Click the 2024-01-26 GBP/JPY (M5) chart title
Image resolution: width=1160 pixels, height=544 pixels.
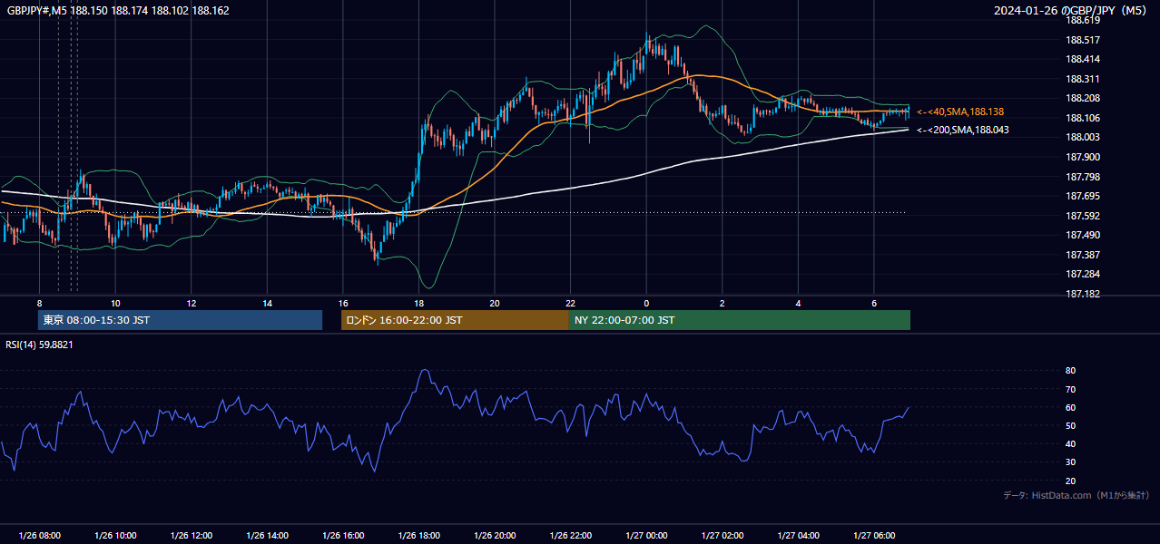point(1072,11)
